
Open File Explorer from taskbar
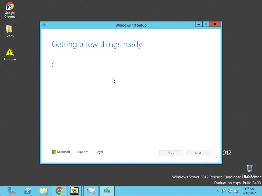click(x=43, y=191)
